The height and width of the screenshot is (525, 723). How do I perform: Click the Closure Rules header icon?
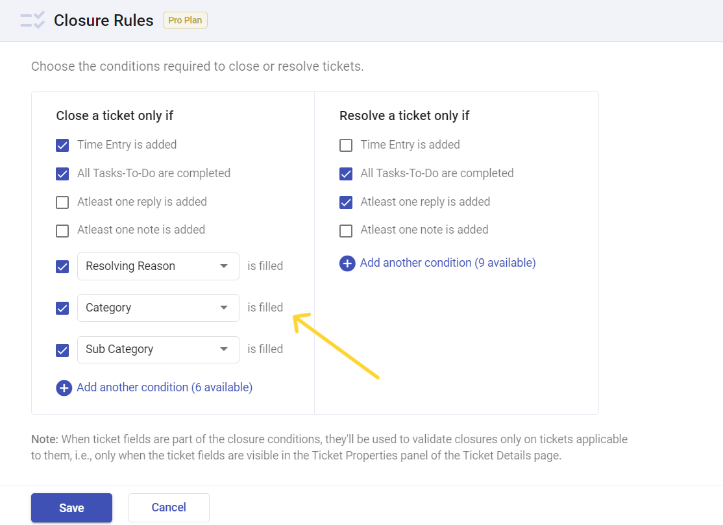pyautogui.click(x=31, y=20)
